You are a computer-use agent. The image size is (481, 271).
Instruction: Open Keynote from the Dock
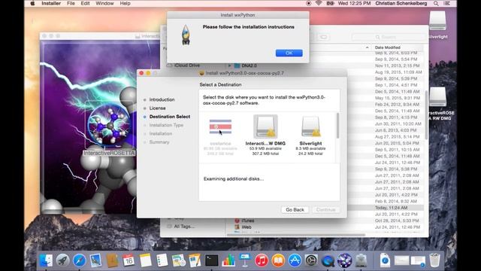[245, 260]
